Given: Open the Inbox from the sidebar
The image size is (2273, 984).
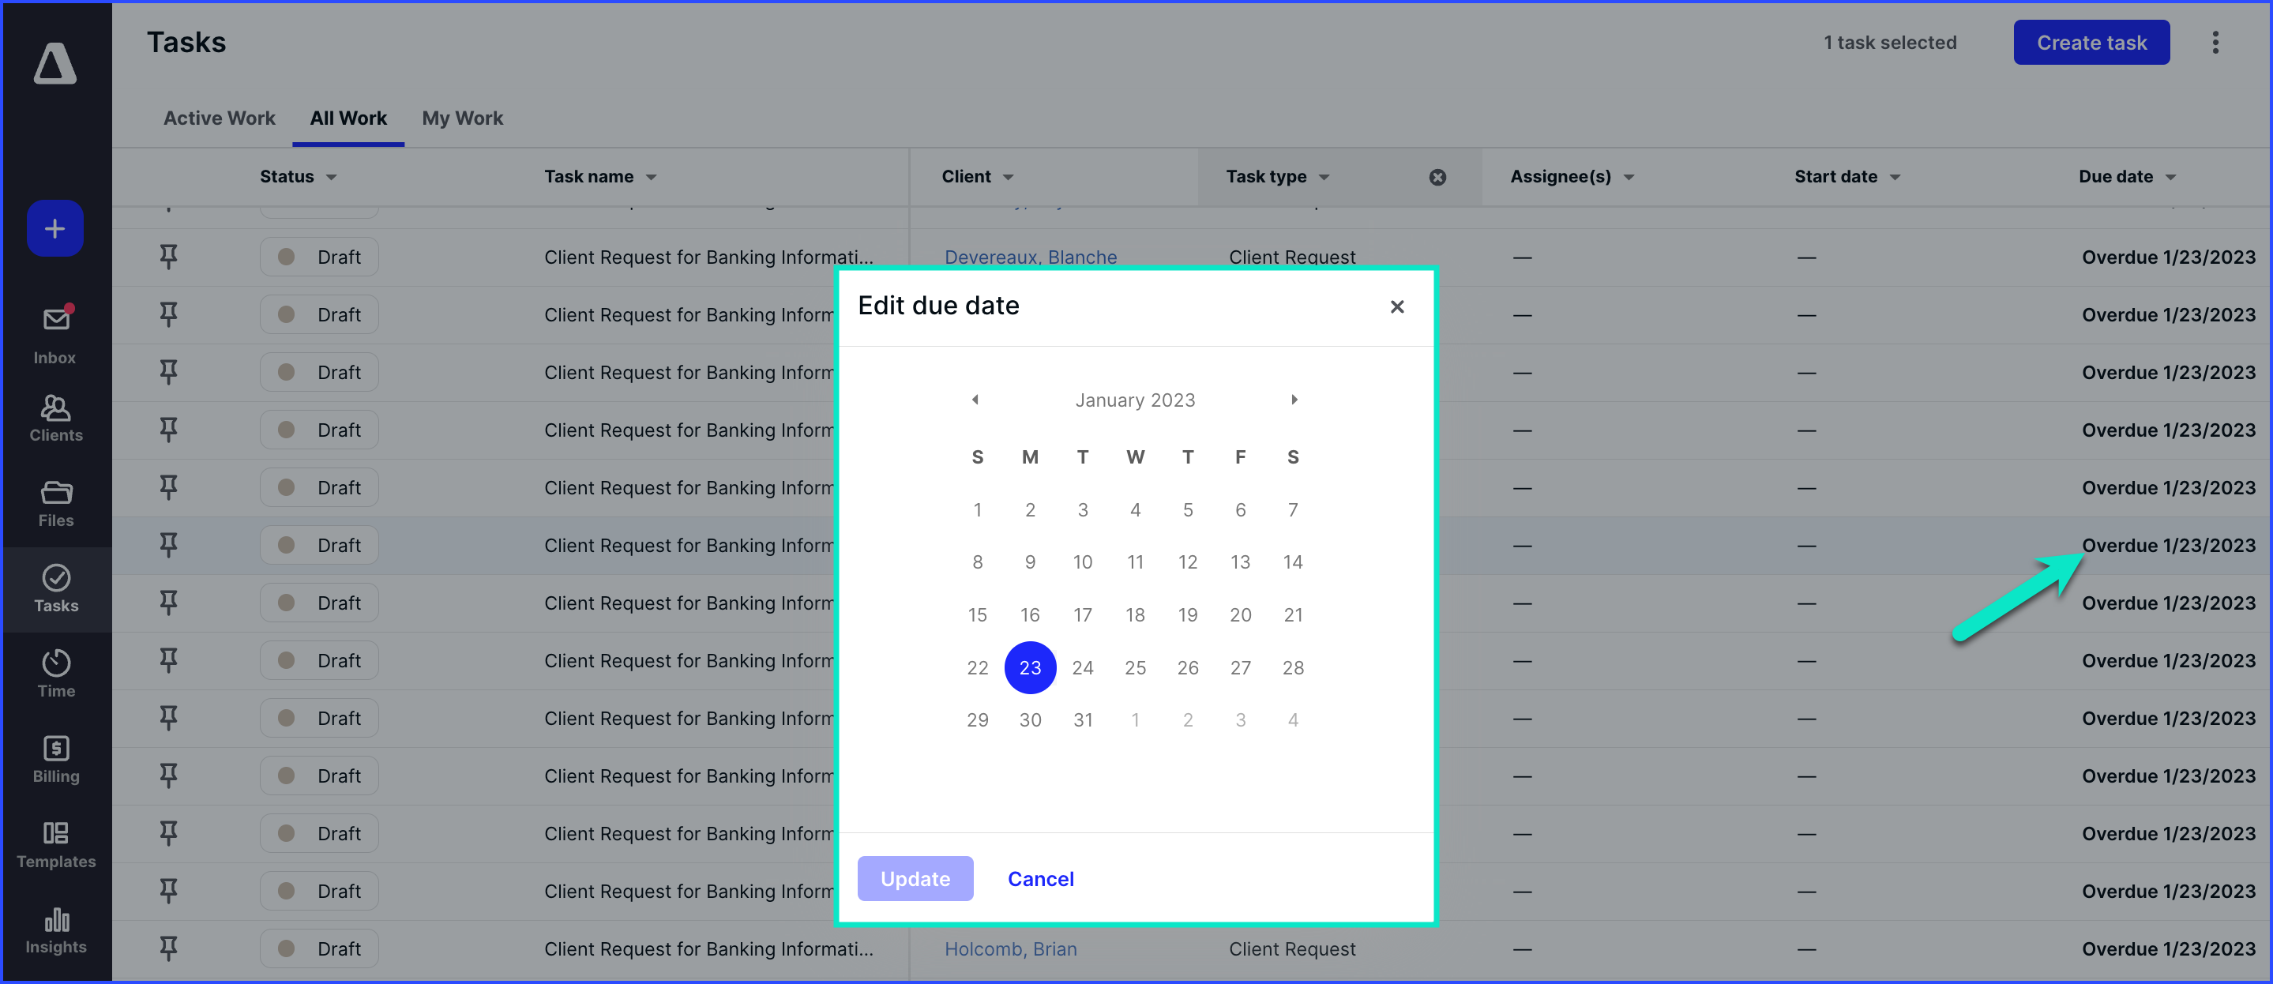Looking at the screenshot, I should click(x=54, y=336).
